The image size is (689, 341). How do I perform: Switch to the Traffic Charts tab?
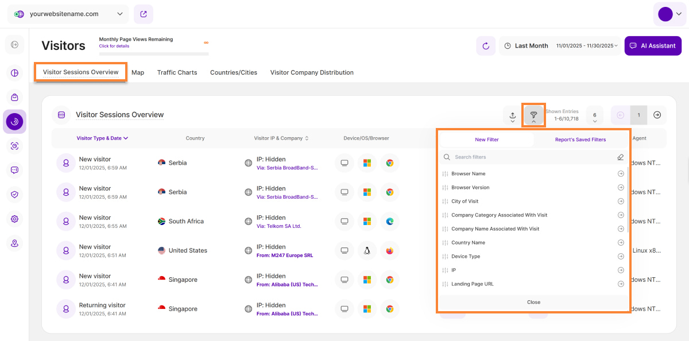(177, 72)
